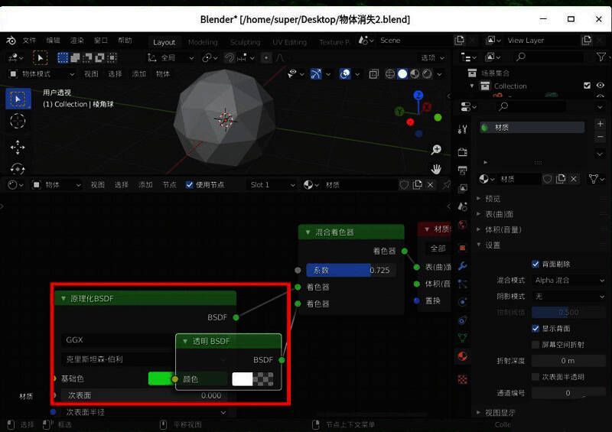The width and height of the screenshot is (612, 432).
Task: Open the File menu
Action: pos(29,41)
